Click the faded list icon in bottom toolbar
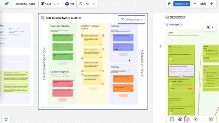Viewport: 219px width, 123px height. 203,119
